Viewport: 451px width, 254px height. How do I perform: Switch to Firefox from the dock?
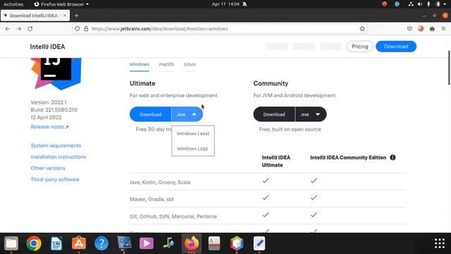(192, 243)
